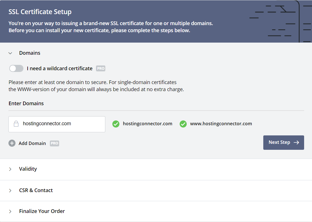This screenshot has width=312, height=222.
Task: Click the www.hostingconnector.com validated domain text
Action: point(221,124)
